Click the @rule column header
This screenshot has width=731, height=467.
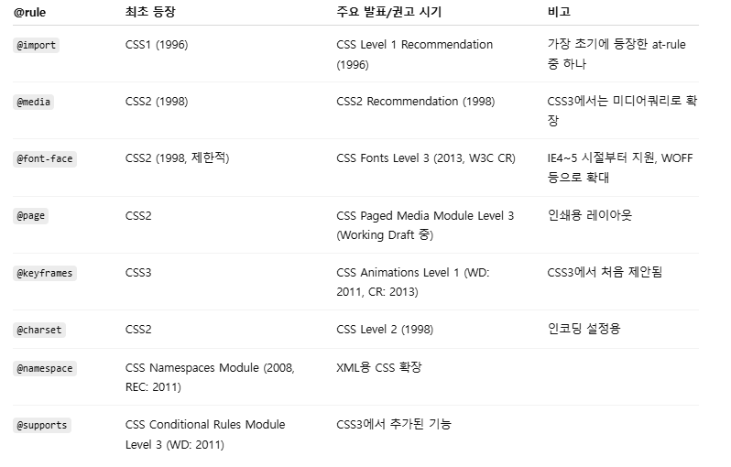[x=30, y=13]
